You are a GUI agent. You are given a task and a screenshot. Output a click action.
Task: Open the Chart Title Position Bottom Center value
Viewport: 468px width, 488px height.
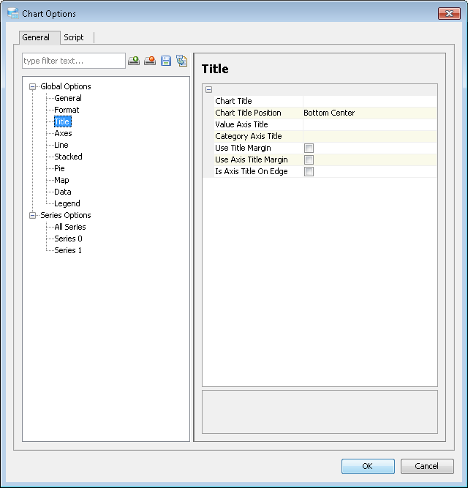pos(370,113)
